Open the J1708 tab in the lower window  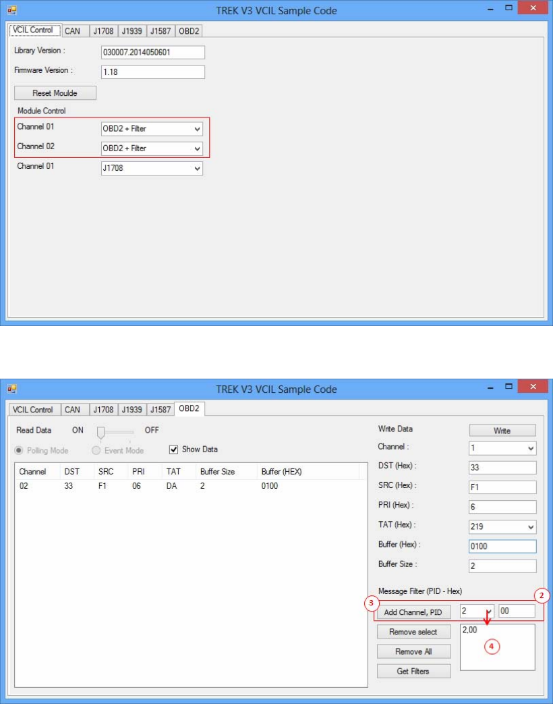103,410
